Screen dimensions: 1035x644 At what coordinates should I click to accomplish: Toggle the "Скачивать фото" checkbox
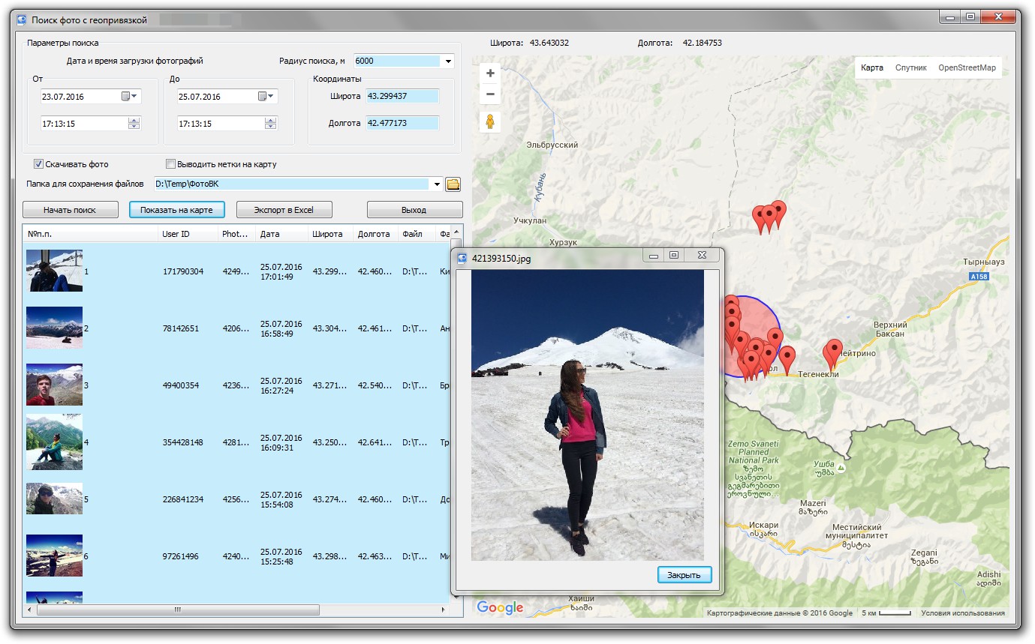pos(38,164)
